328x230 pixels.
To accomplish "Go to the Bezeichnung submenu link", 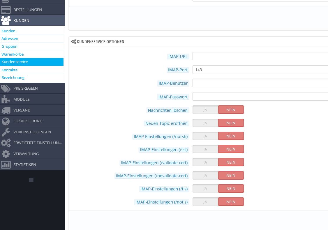I will click(13, 77).
